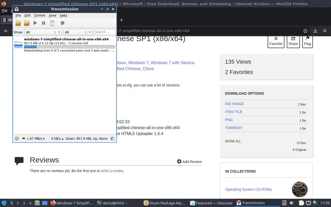Screen dimensions: 331x207
Task: Select PNG download option
Action: click(x=229, y=120)
